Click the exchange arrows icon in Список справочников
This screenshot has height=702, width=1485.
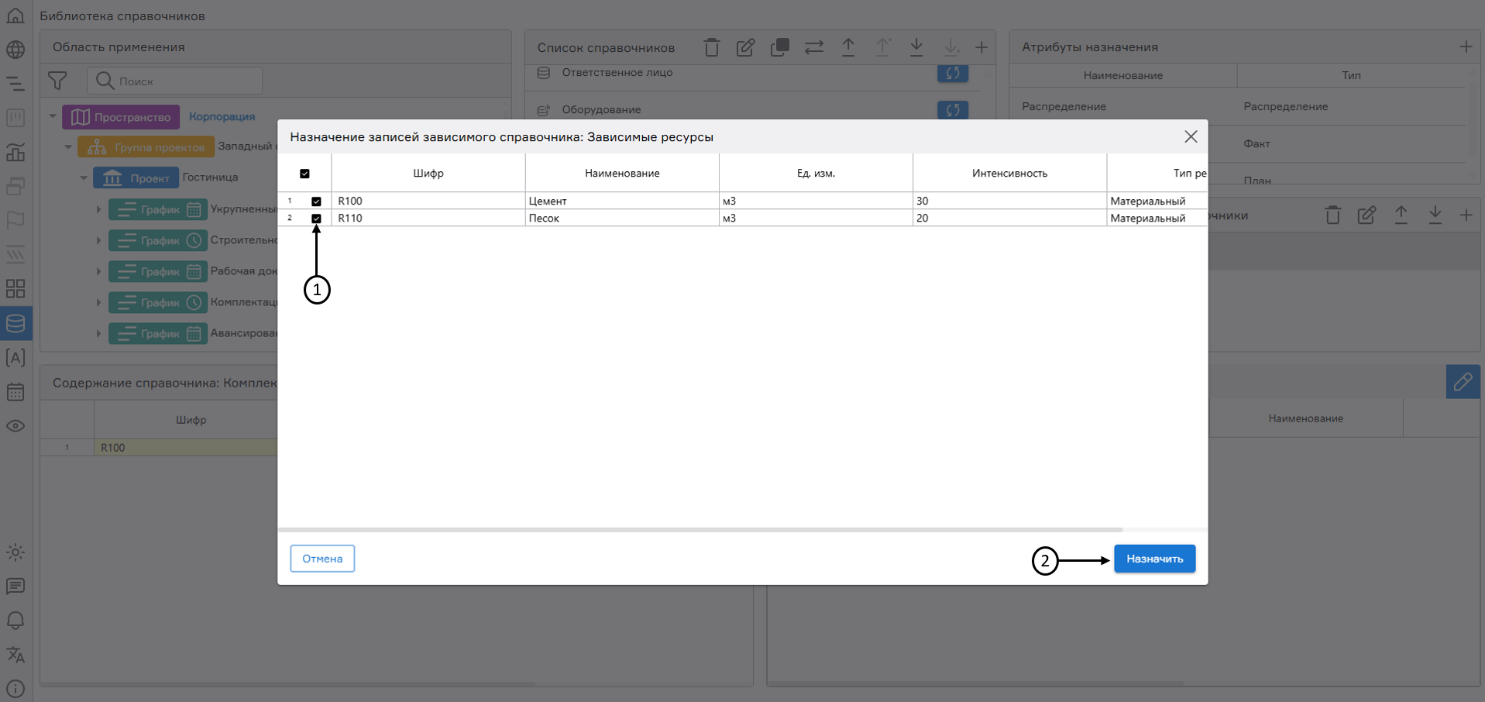[813, 47]
